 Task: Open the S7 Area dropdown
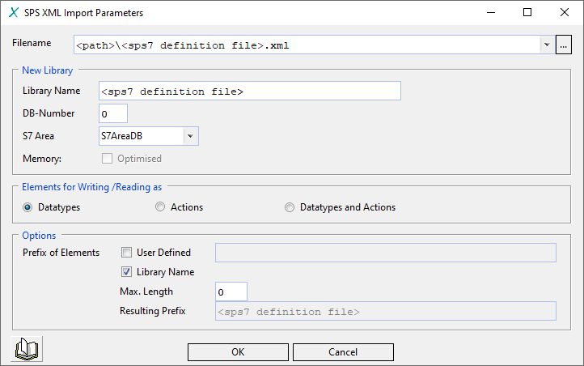point(190,136)
